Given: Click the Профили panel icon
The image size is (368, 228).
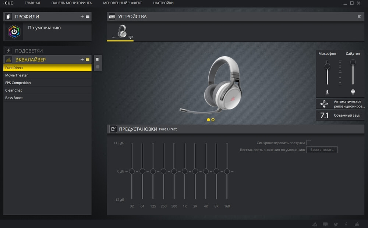Looking at the screenshot, I should point(8,17).
